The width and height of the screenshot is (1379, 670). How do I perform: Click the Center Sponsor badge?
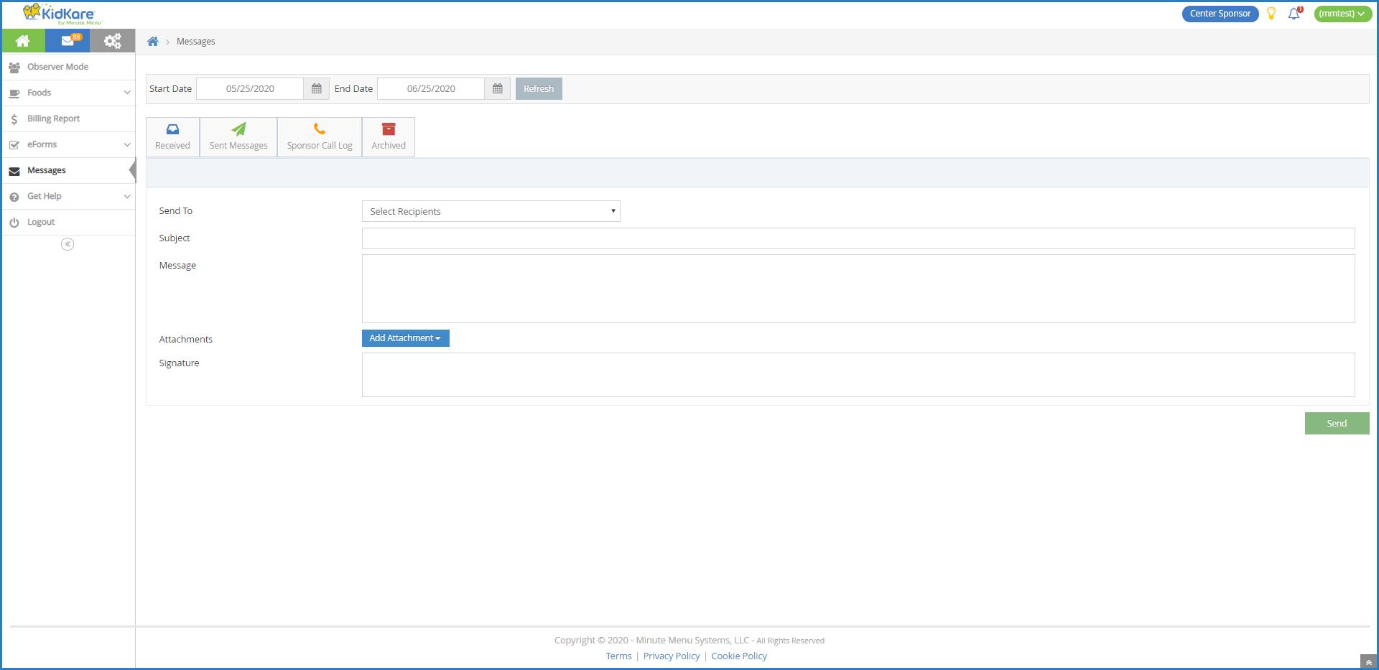(1220, 14)
